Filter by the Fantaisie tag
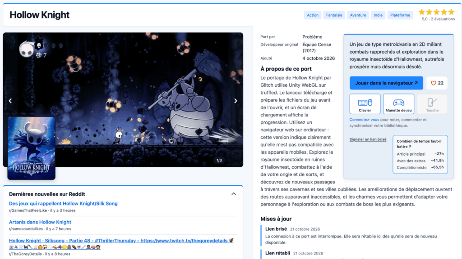Viewport: 462px width, 259px height. point(334,15)
